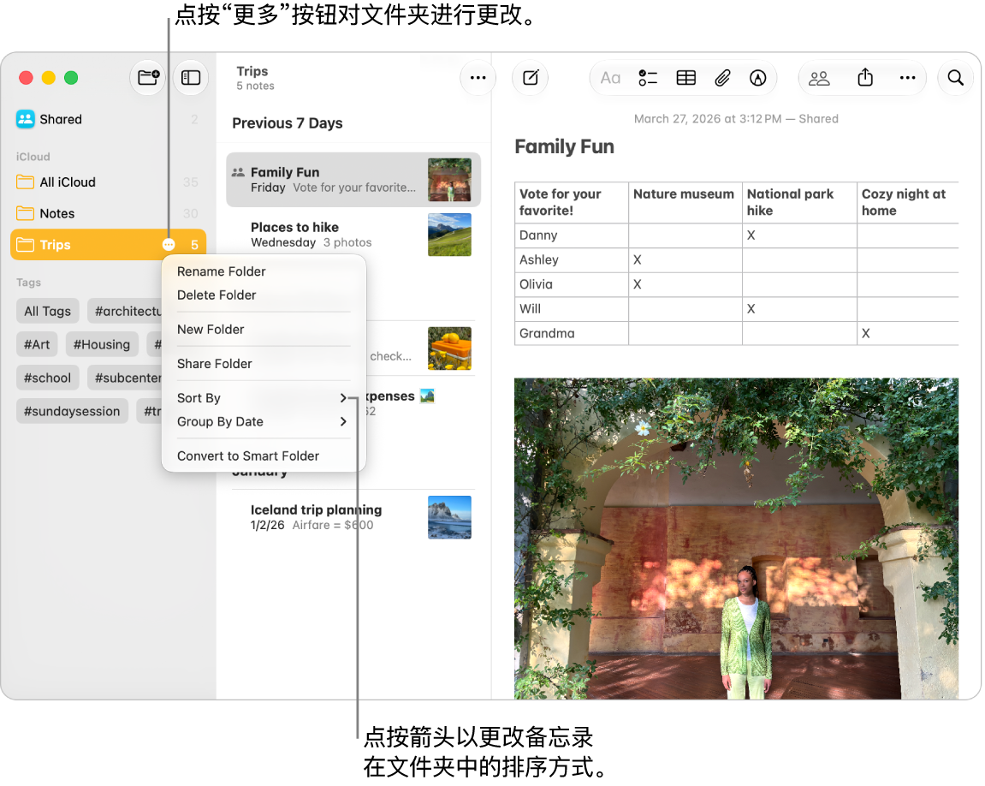Select Convert to Smart Folder

[x=248, y=456]
